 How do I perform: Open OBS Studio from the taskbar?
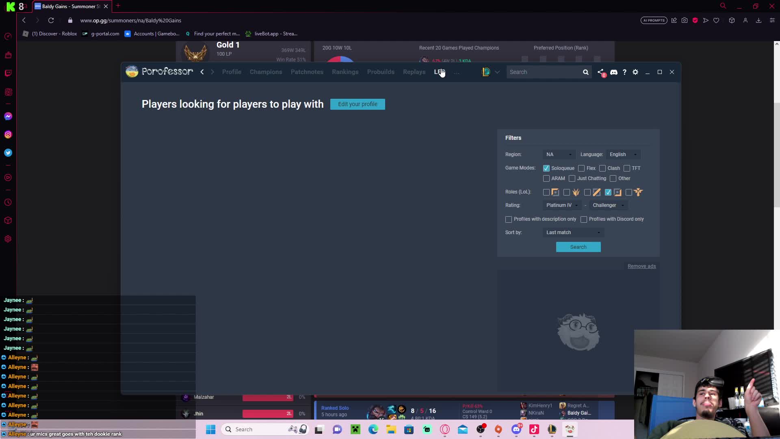[x=481, y=429]
